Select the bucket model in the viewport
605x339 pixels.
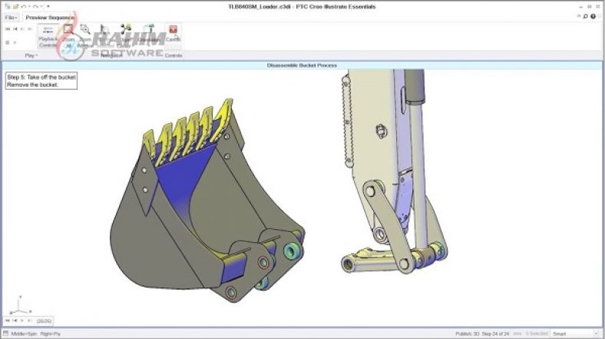207,201
